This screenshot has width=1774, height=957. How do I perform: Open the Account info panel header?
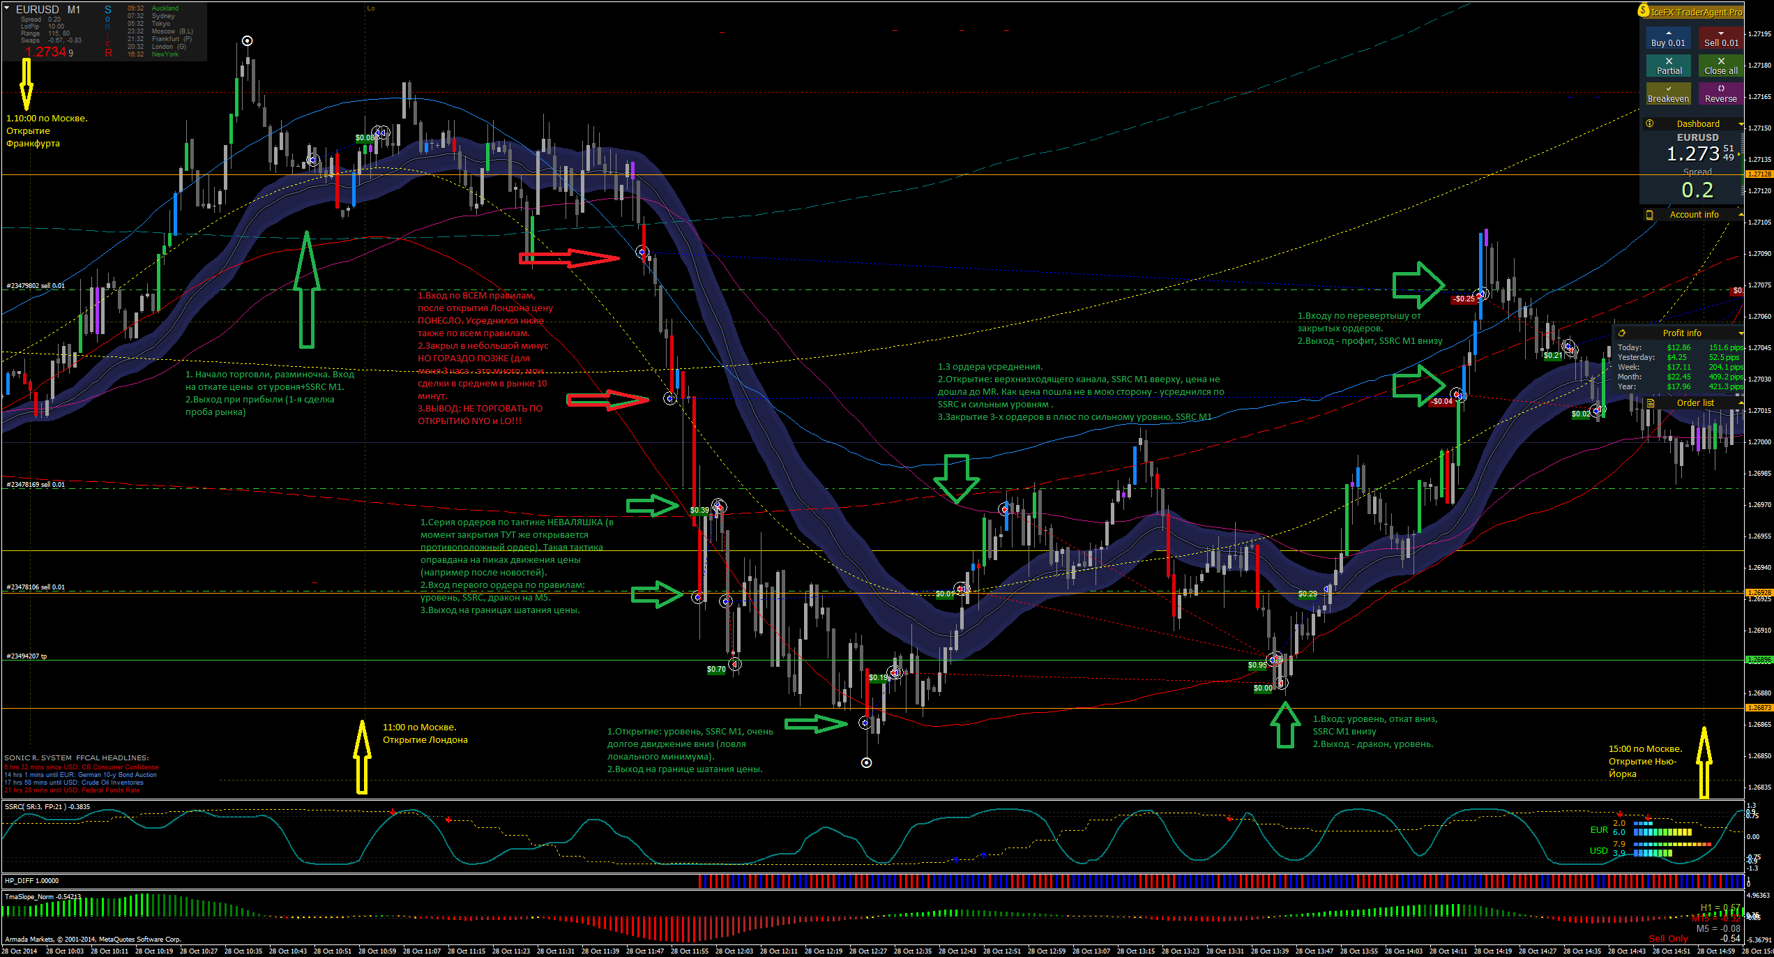point(1692,215)
